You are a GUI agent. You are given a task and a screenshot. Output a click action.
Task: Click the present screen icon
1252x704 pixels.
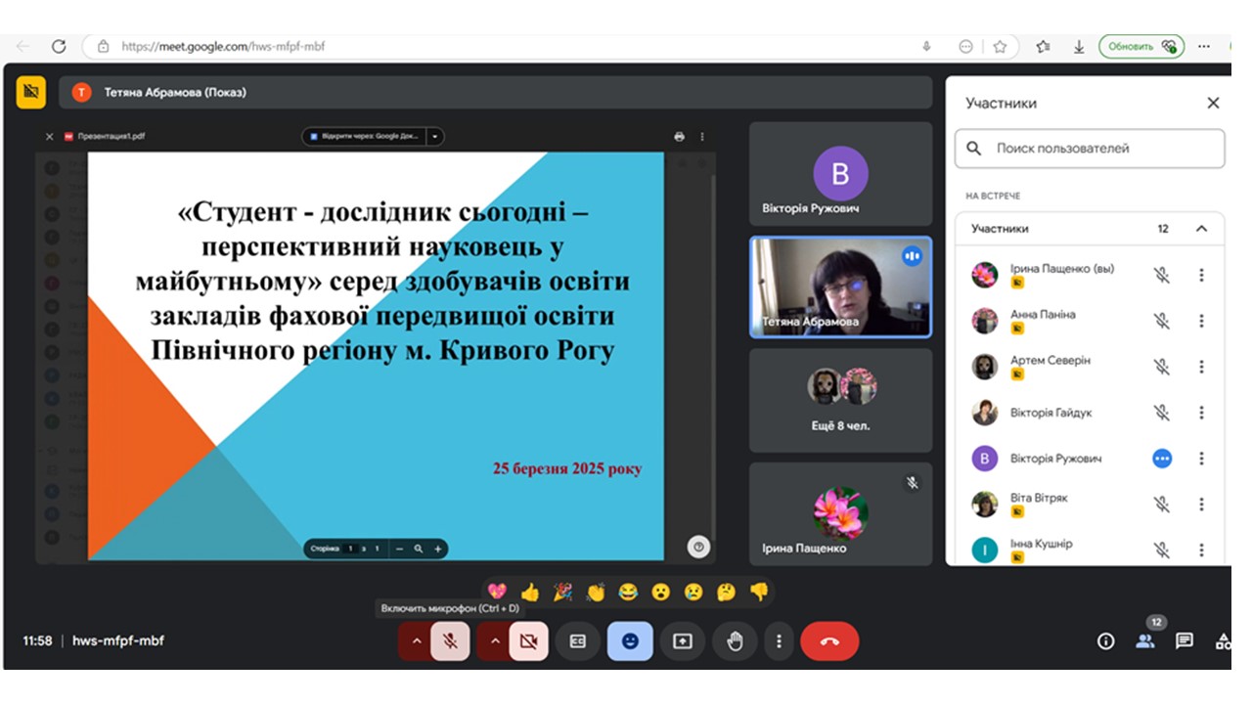pos(683,641)
